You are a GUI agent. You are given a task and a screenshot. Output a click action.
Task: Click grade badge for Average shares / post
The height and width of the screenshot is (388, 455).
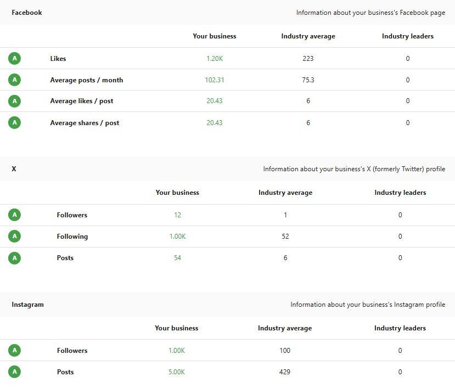(15, 123)
